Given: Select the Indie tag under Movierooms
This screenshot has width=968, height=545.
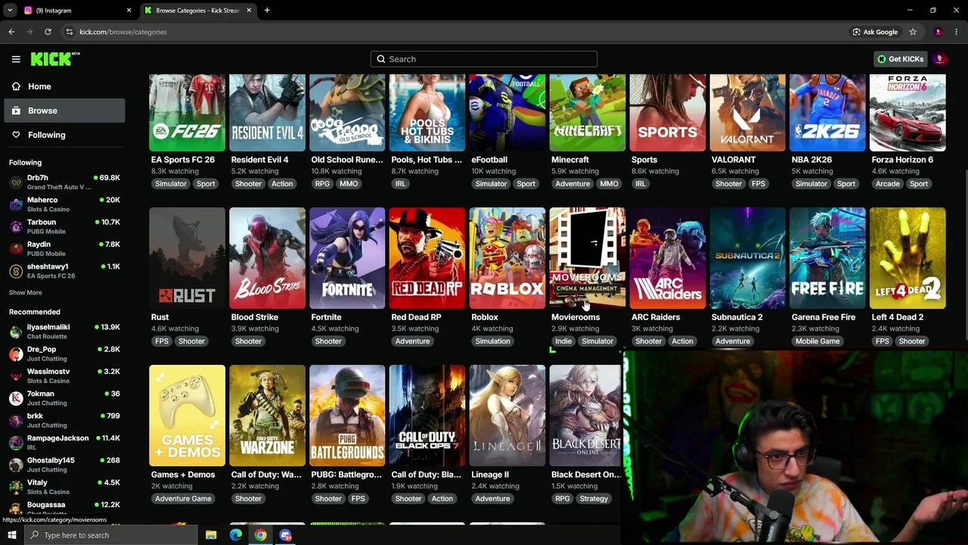Looking at the screenshot, I should point(563,341).
